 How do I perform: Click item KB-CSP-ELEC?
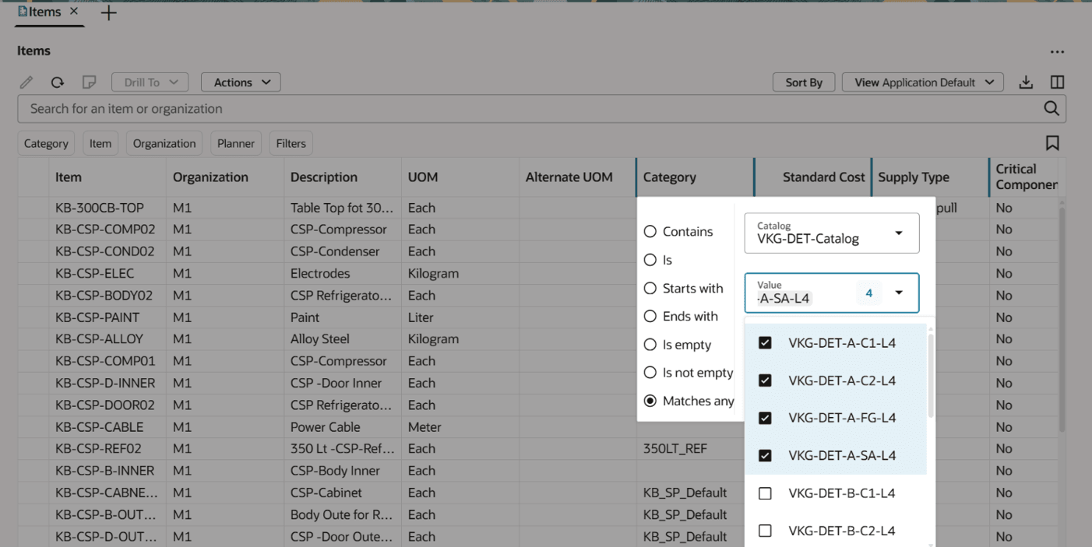pyautogui.click(x=95, y=274)
